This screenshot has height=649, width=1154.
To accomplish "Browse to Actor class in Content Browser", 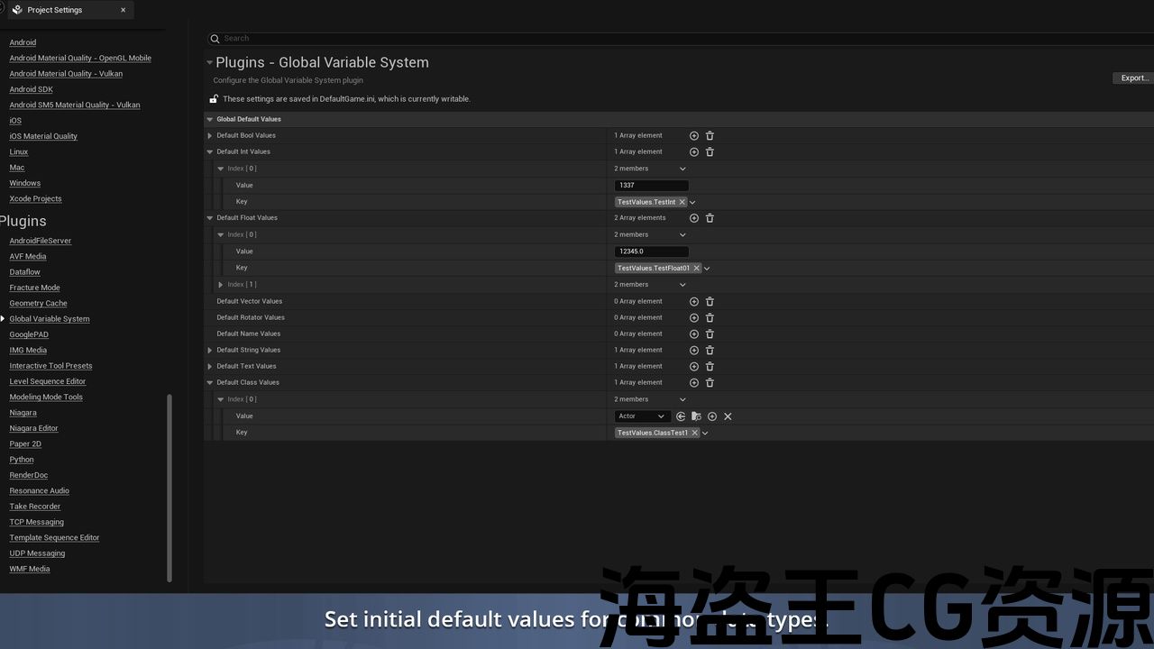I will [x=696, y=416].
